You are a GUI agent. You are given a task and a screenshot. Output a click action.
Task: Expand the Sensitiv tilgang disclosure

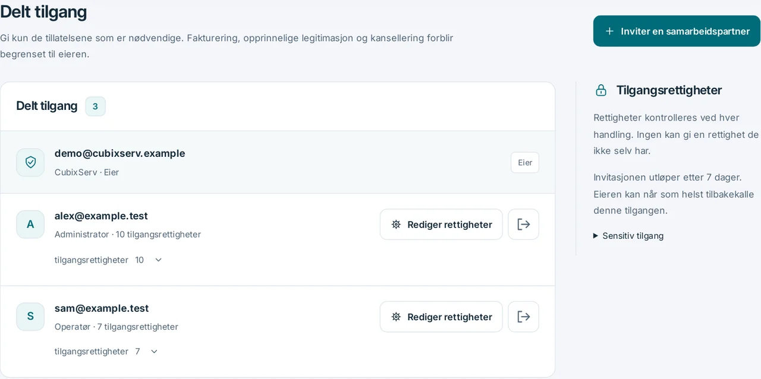[628, 236]
